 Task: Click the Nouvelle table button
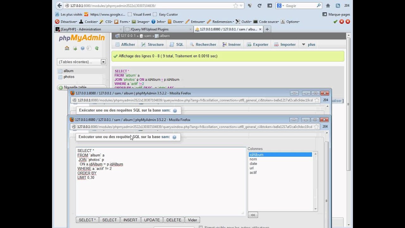click(x=82, y=87)
